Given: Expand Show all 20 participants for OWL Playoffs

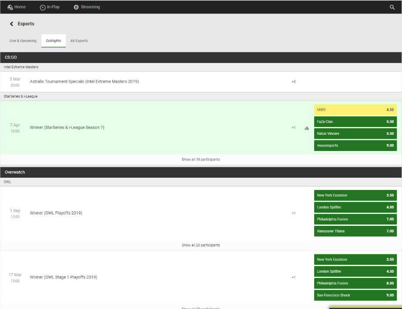Looking at the screenshot, I should tap(201, 245).
